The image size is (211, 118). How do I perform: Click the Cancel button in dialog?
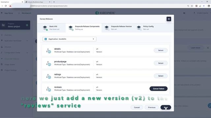tap(137, 108)
